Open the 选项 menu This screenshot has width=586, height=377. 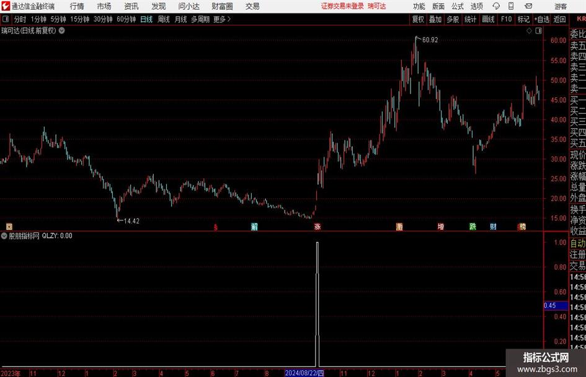[x=476, y=6]
